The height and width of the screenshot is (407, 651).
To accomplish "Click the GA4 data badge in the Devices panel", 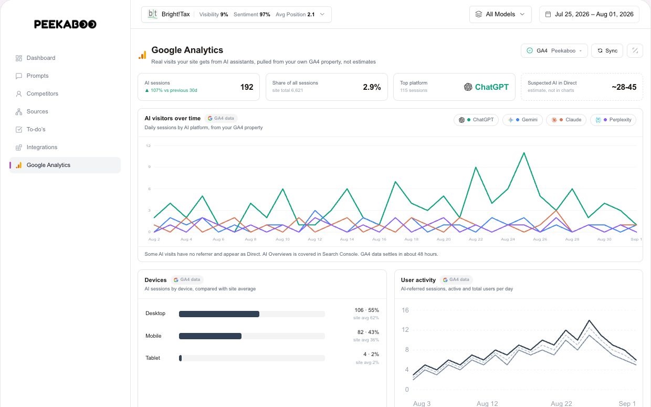I will point(187,280).
